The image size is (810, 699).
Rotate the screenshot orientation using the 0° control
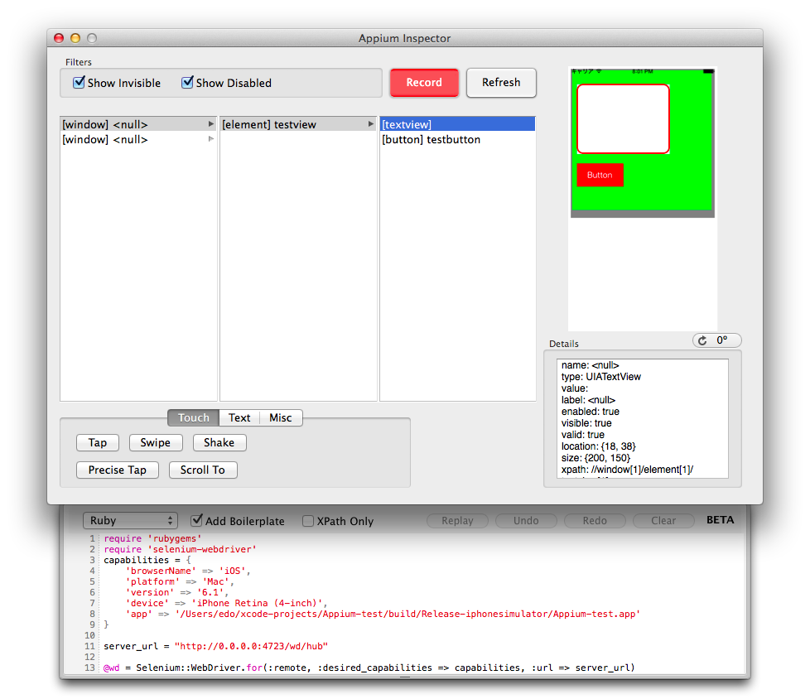tap(716, 340)
